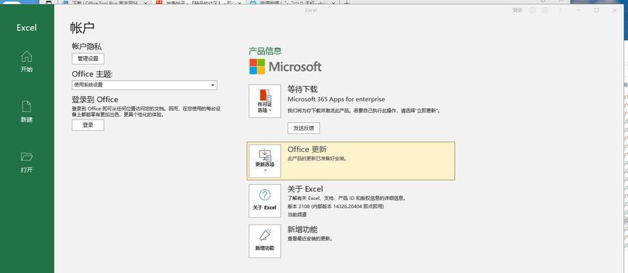Click the 发送反馈 button

pos(303,128)
